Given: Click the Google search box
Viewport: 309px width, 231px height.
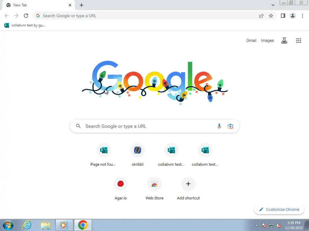Looking at the screenshot, I should [x=154, y=126].
